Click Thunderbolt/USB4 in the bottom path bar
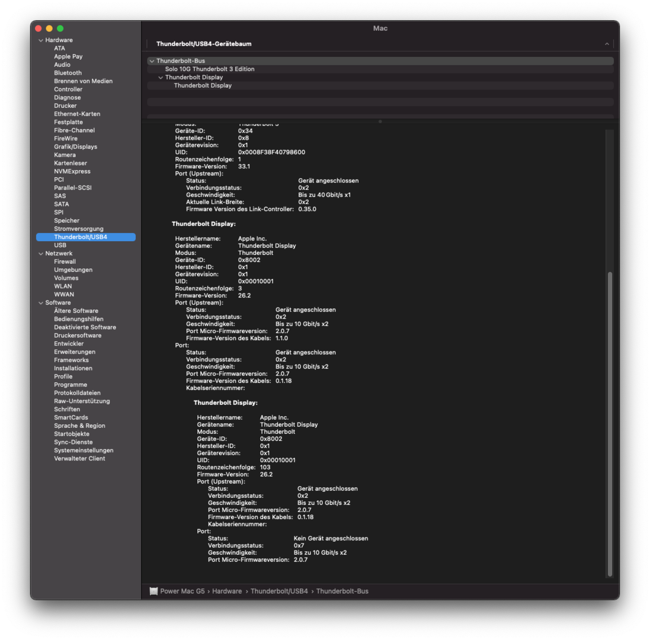 point(279,591)
